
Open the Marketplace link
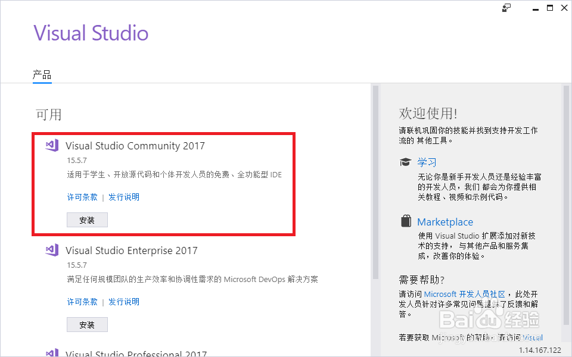pyautogui.click(x=445, y=222)
